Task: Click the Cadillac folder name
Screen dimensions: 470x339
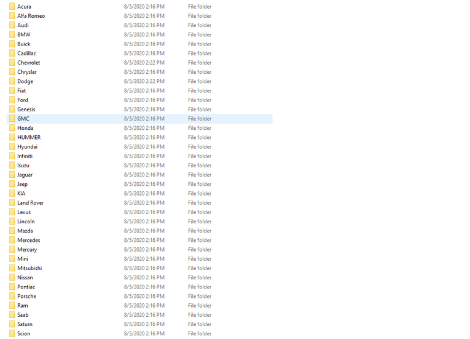Action: pyautogui.click(x=26, y=54)
